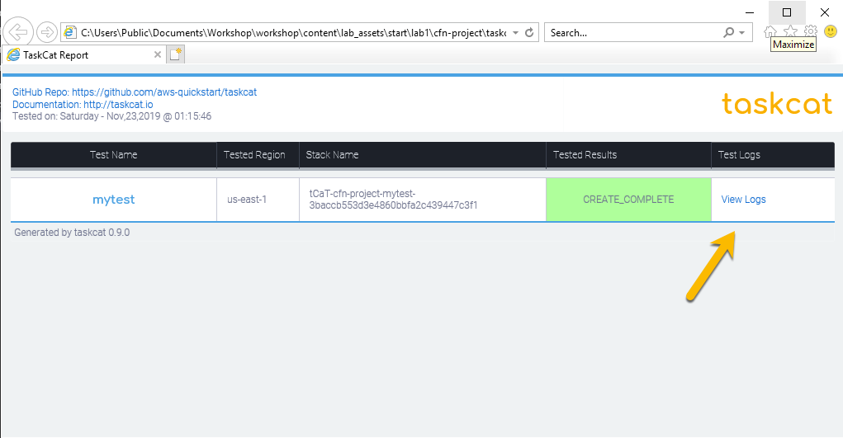Click the smiley feedback icon
This screenshot has height=438, width=843.
pyautogui.click(x=831, y=31)
